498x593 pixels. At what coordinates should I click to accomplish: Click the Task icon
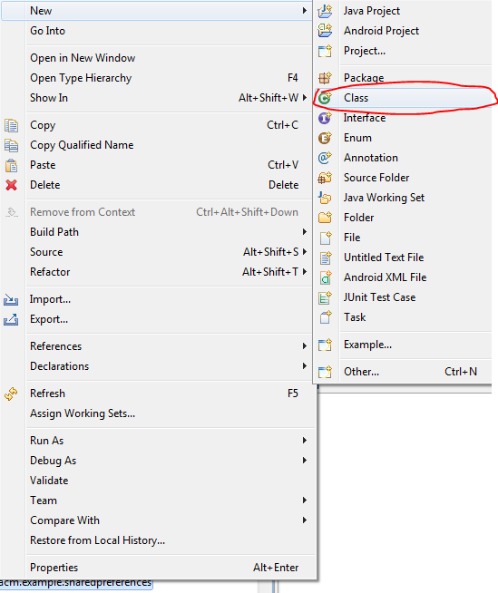325,317
